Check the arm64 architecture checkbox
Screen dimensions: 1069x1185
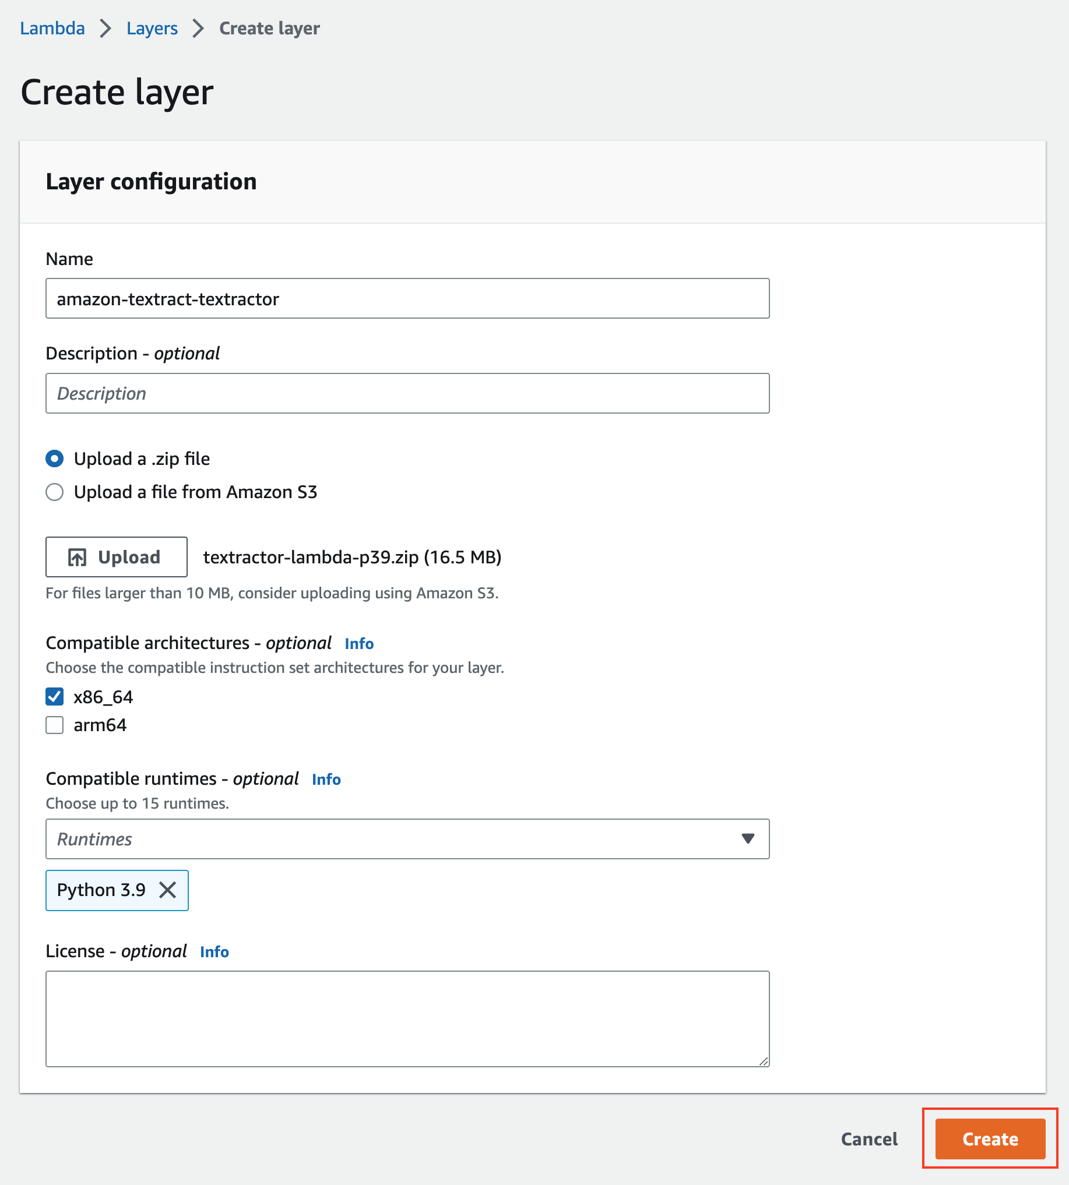pyautogui.click(x=55, y=725)
